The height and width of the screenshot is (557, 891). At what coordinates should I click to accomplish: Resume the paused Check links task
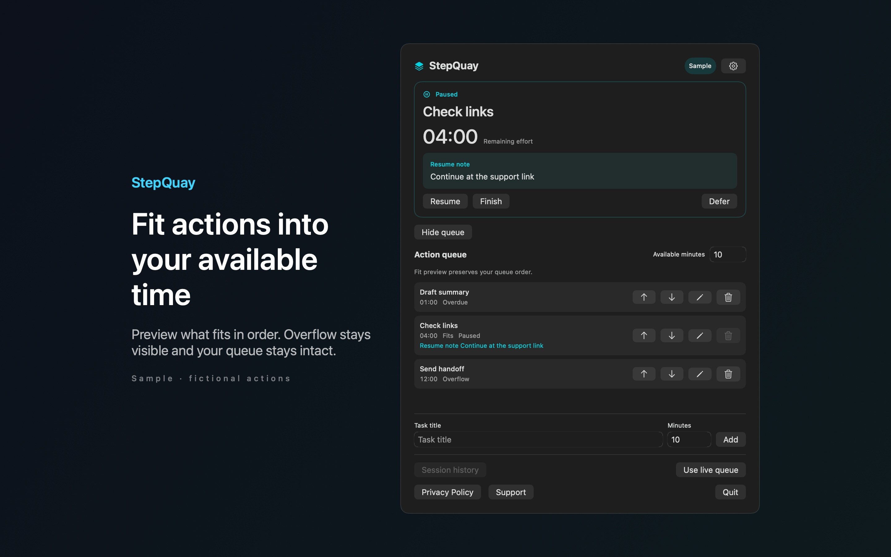coord(445,201)
